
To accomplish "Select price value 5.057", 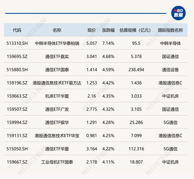I will point(92,43).
